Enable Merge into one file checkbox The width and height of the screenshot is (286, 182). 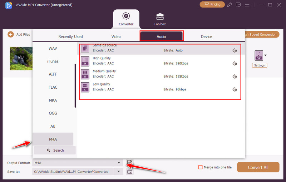click(201, 167)
